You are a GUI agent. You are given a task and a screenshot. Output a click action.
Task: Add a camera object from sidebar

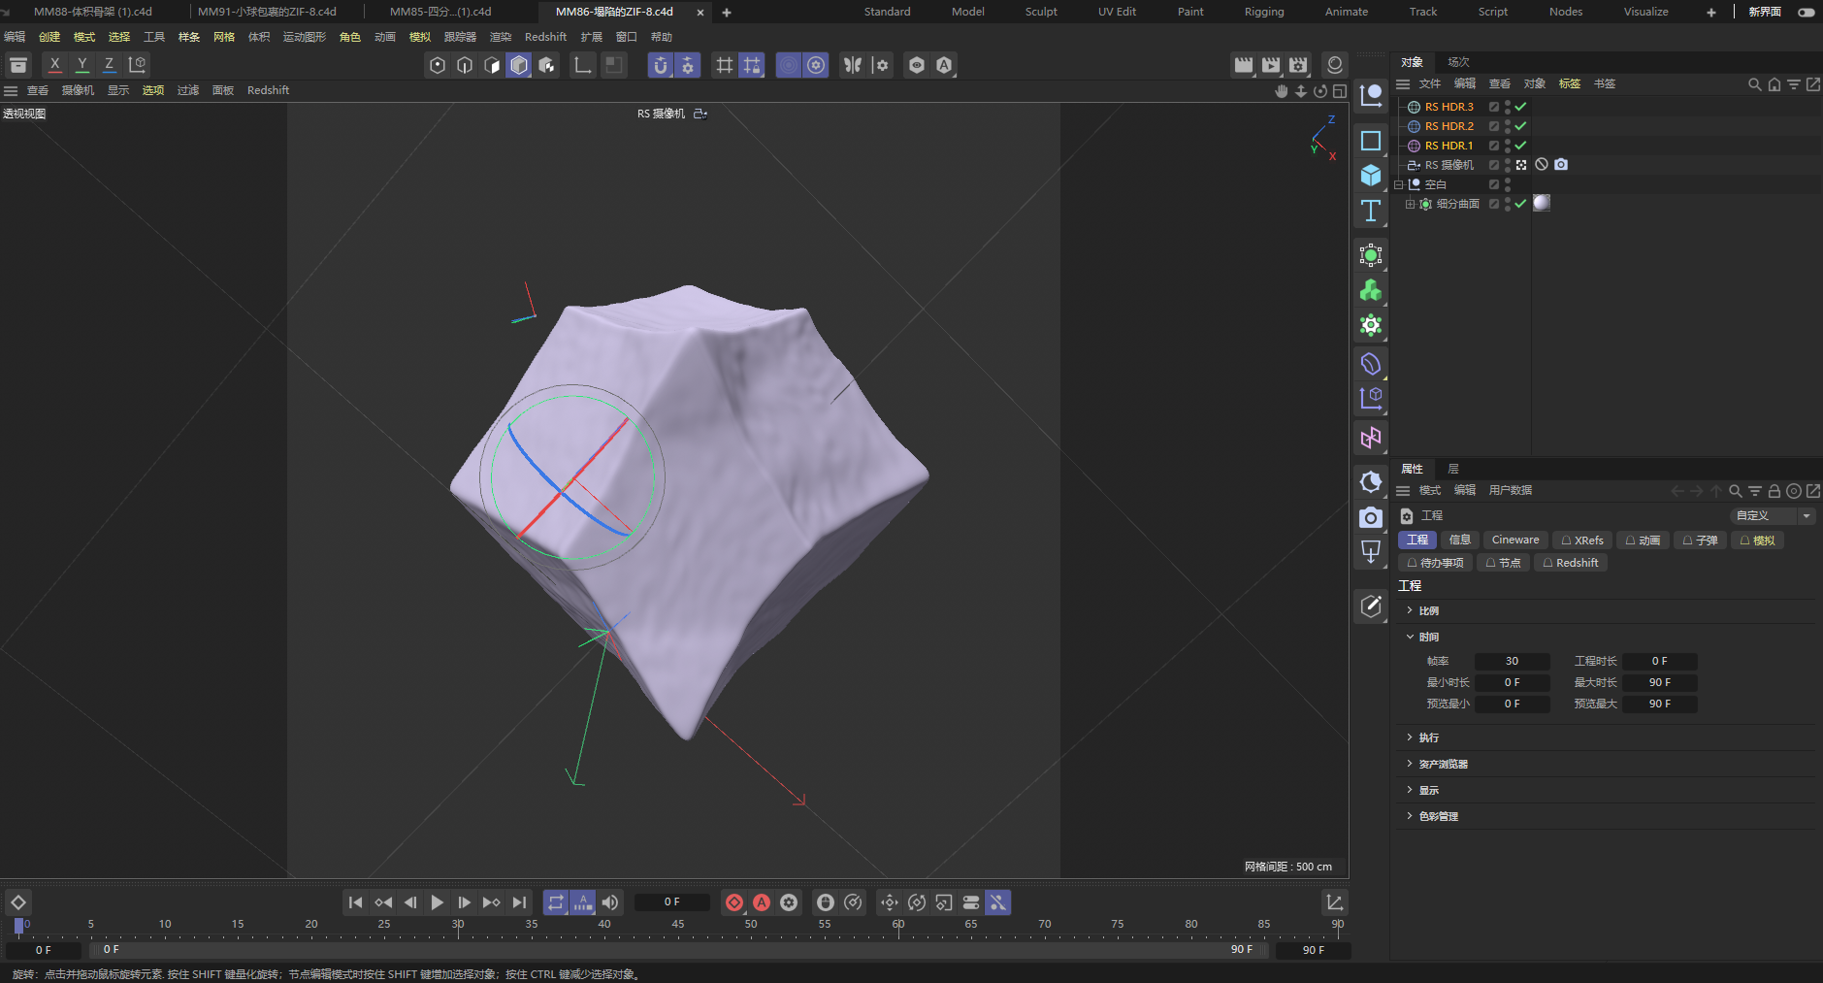coord(1371,517)
